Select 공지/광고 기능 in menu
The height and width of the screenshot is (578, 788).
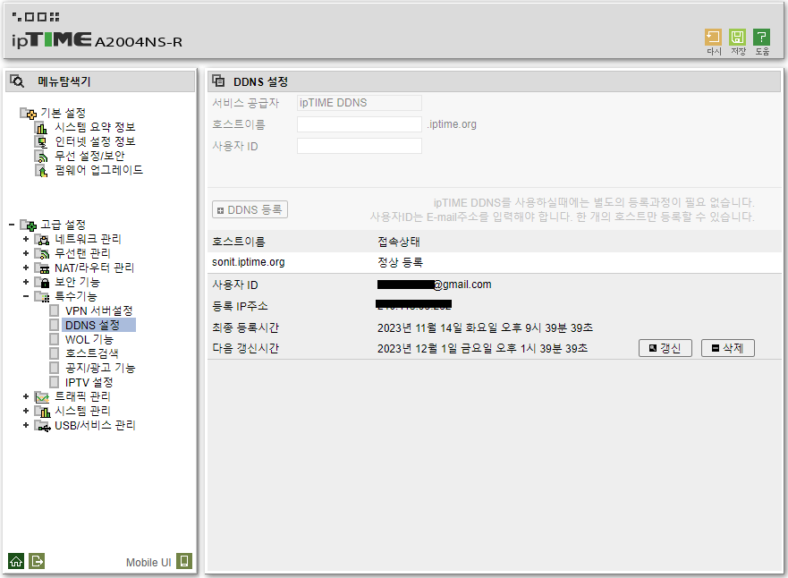tap(100, 369)
